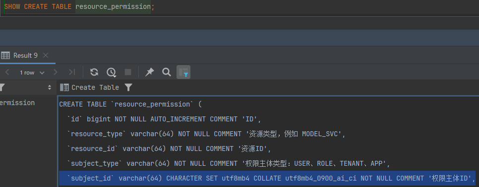Viewport: 479px width, 187px height.
Task: Click the Create Table column header
Action: [x=95, y=87]
